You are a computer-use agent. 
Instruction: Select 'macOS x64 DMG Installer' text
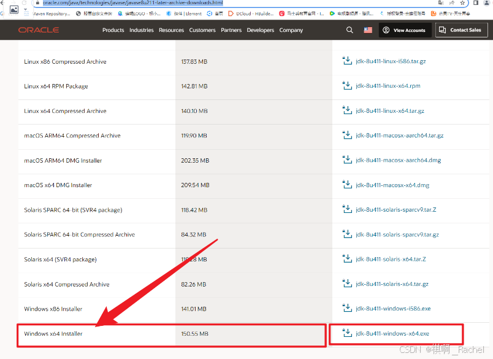[58, 185]
